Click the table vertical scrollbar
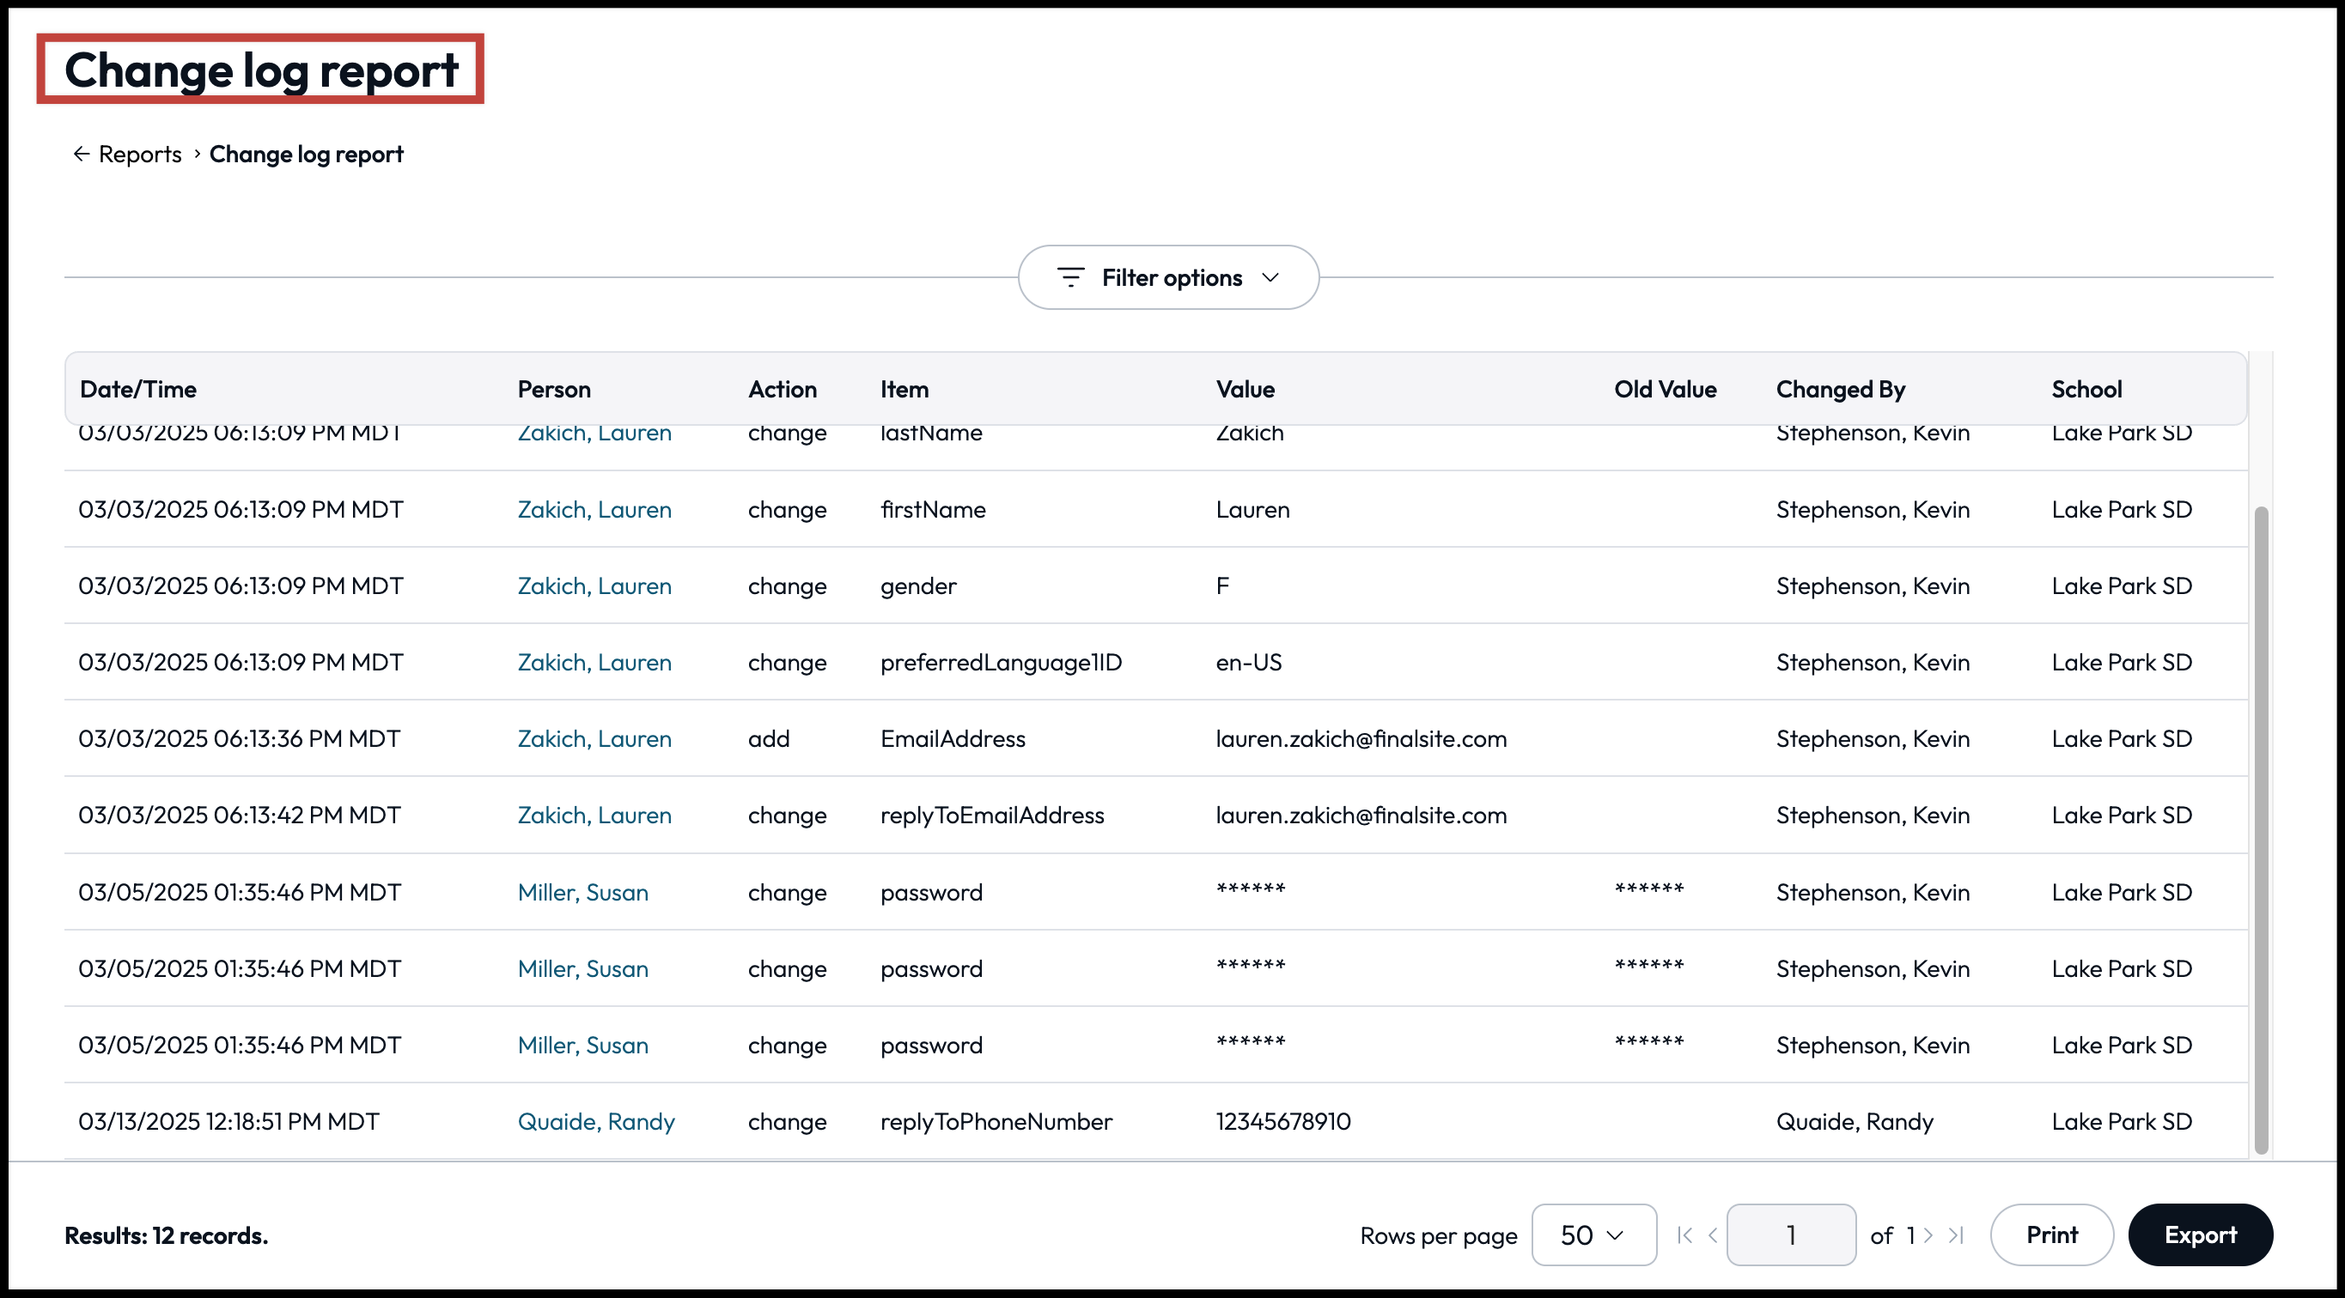The height and width of the screenshot is (1298, 2345). (x=2260, y=829)
